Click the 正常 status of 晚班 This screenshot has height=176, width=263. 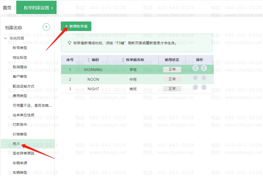click(x=172, y=89)
